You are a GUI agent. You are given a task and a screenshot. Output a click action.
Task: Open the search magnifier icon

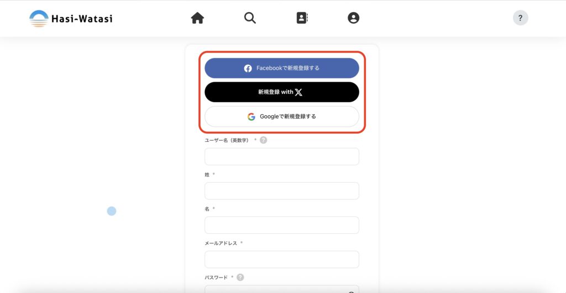point(250,18)
